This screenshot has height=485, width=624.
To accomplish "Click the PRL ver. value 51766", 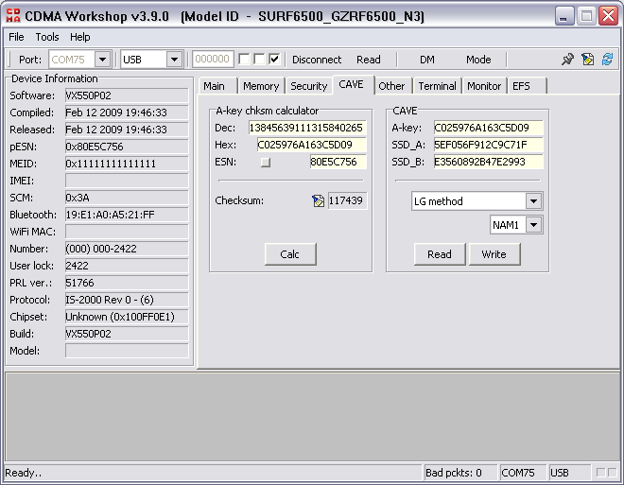I will pyautogui.click(x=127, y=283).
